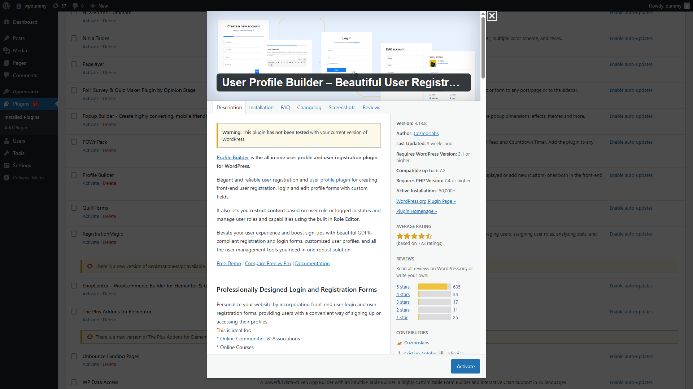Open the Cozmoslabs author link
The height and width of the screenshot is (389, 693).
pyautogui.click(x=426, y=133)
